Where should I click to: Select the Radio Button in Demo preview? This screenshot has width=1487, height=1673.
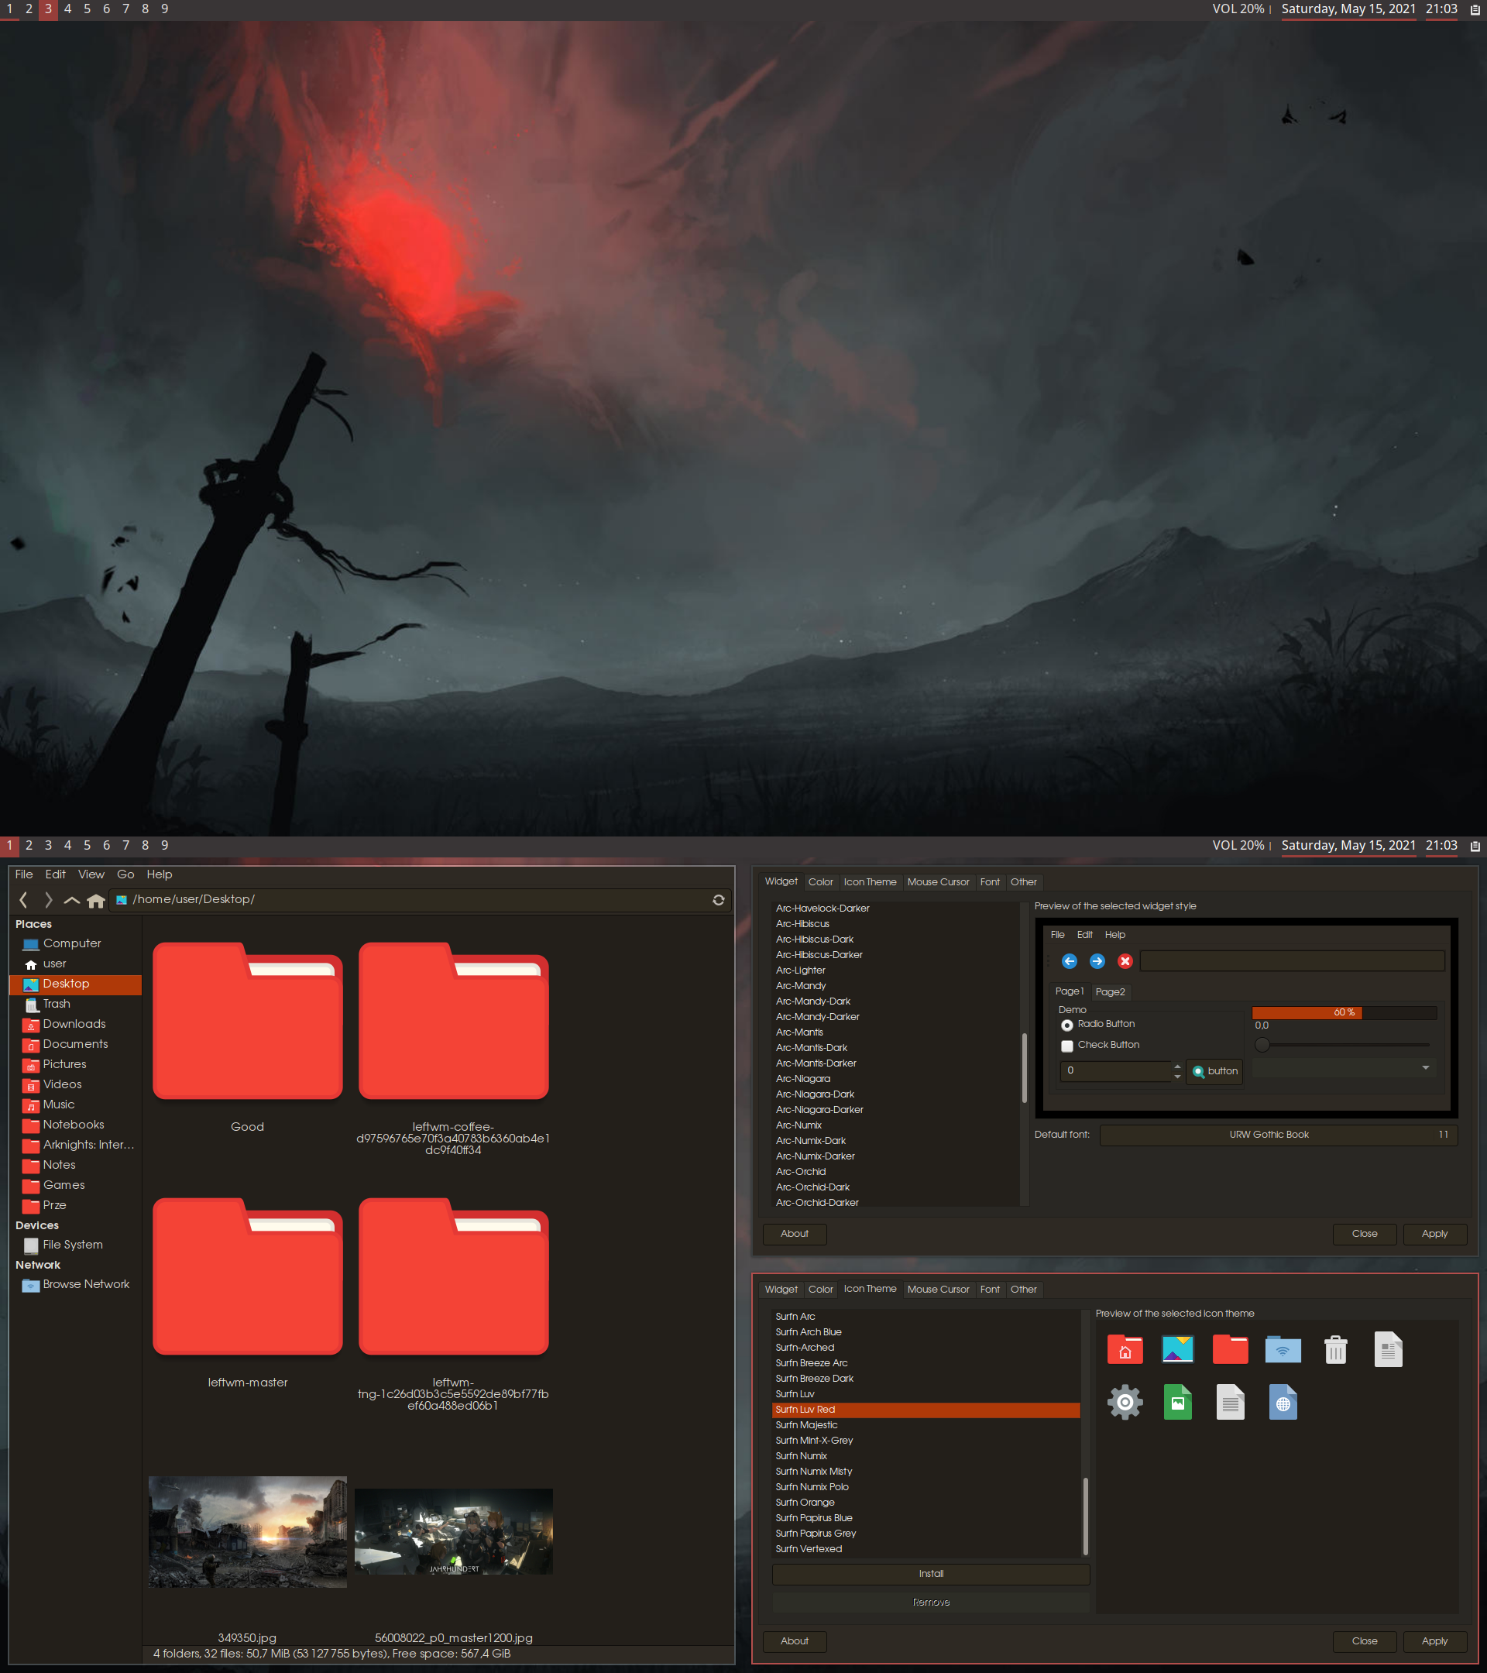click(x=1066, y=1025)
